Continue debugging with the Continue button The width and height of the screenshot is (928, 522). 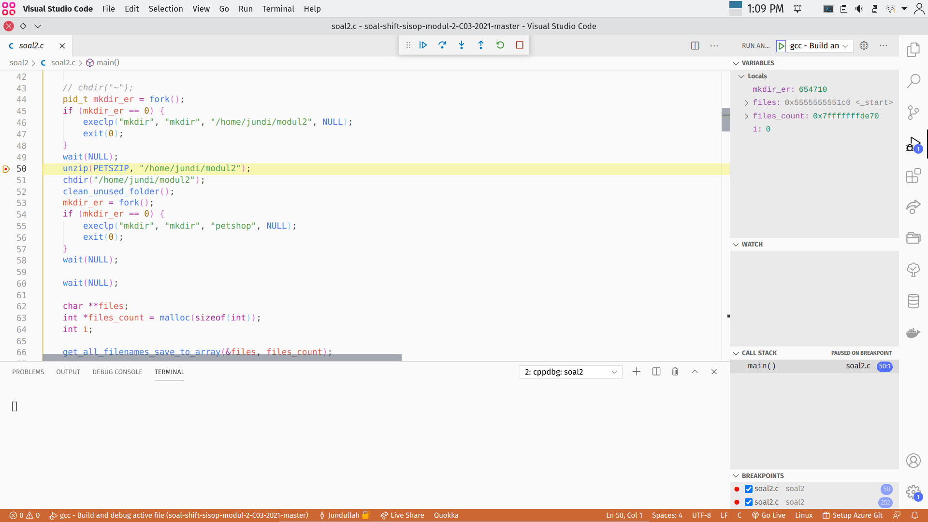click(423, 45)
